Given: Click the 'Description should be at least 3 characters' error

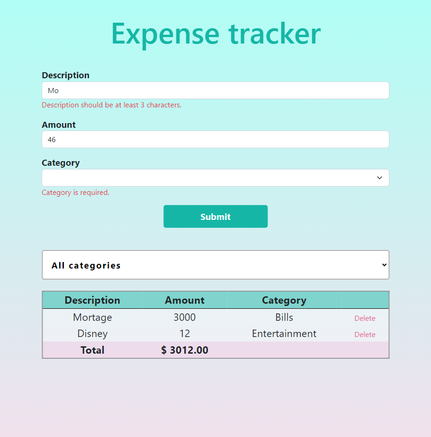Looking at the screenshot, I should coord(112,105).
